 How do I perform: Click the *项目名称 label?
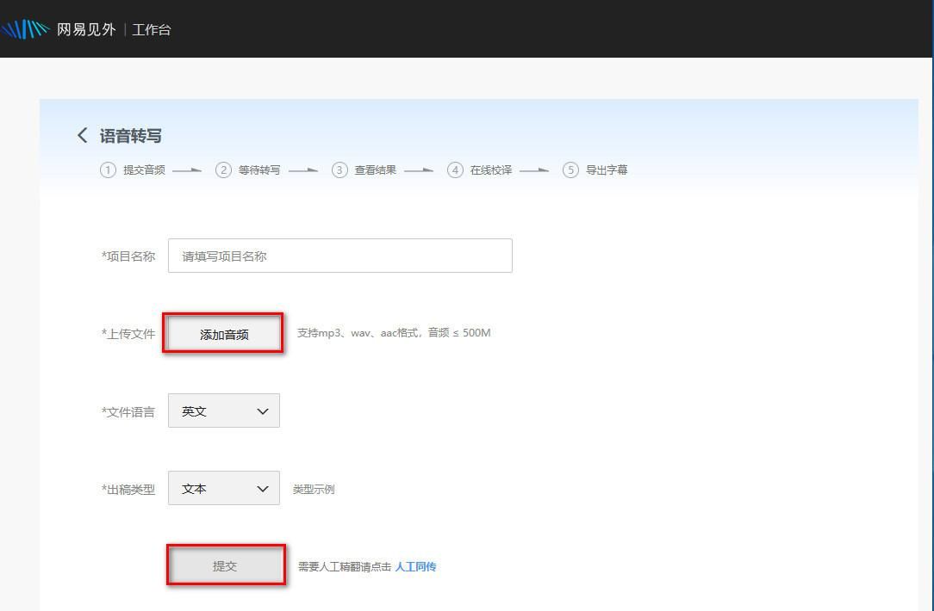click(128, 256)
